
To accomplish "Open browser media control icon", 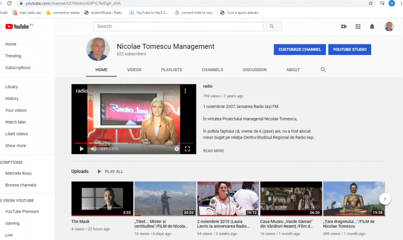I will pyautogui.click(x=382, y=4).
